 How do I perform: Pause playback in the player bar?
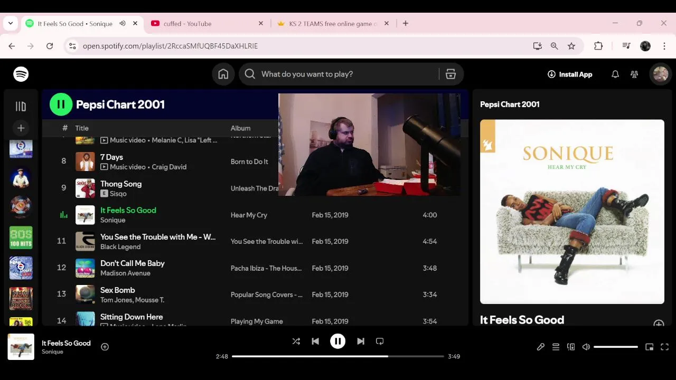(337, 341)
